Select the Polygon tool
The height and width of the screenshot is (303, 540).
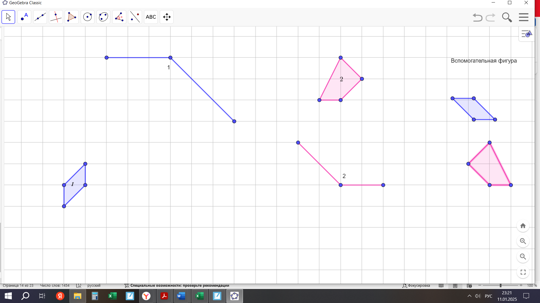[x=72, y=17]
